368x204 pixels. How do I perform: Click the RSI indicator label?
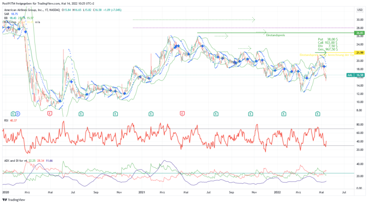(x=6, y=121)
